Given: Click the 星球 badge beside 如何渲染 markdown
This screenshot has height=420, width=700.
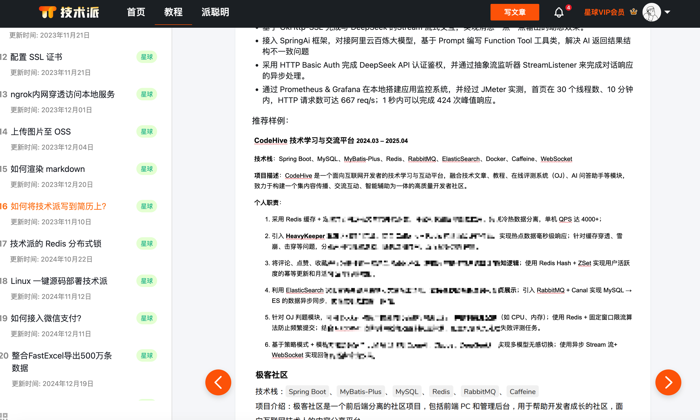Looking at the screenshot, I should pyautogui.click(x=146, y=169).
